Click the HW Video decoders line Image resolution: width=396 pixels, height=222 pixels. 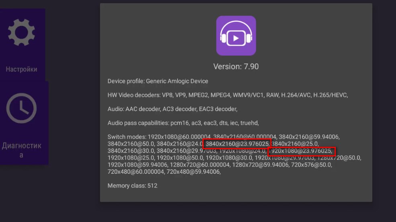pyautogui.click(x=228, y=95)
